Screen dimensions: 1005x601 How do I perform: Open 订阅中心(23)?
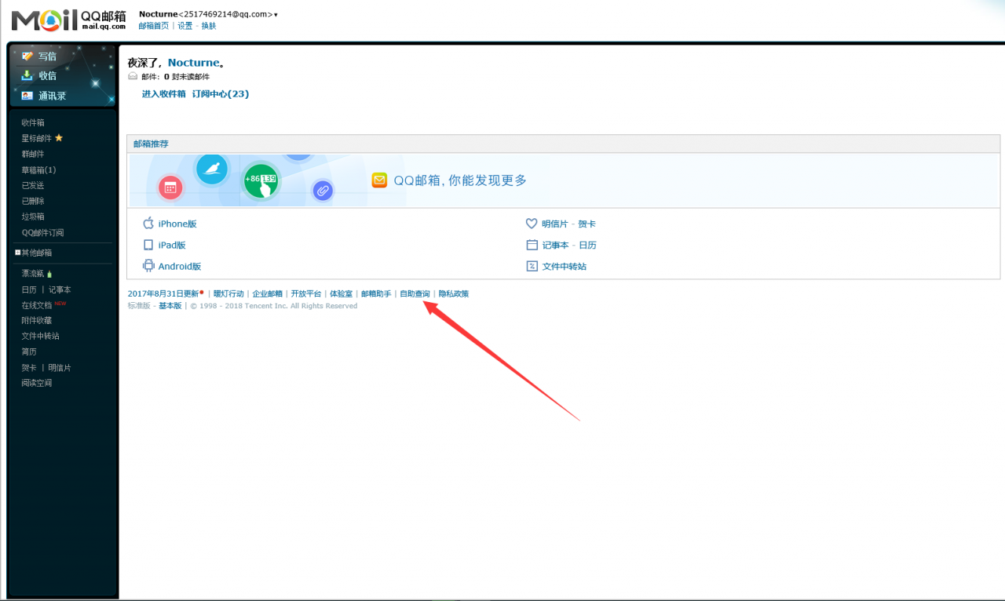tap(221, 94)
